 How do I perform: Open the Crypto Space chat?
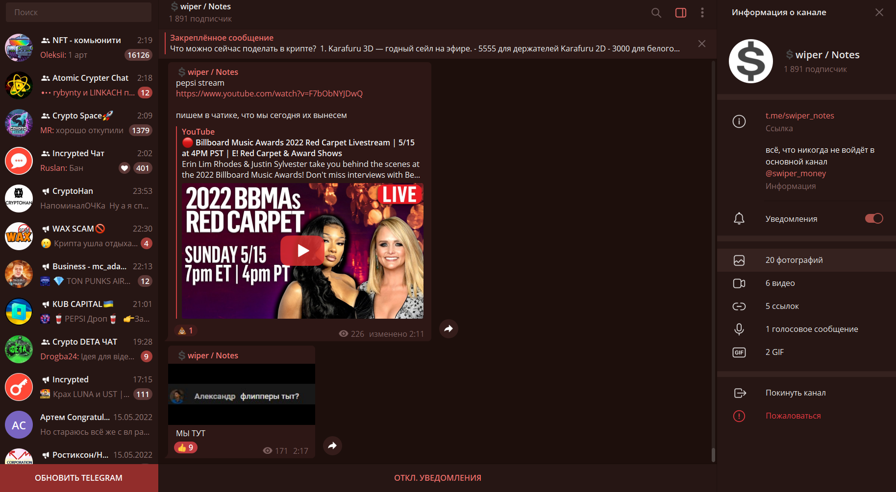coord(79,123)
